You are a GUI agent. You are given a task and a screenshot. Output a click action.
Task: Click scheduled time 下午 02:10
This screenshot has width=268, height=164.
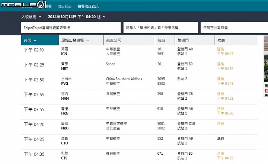tap(34, 50)
